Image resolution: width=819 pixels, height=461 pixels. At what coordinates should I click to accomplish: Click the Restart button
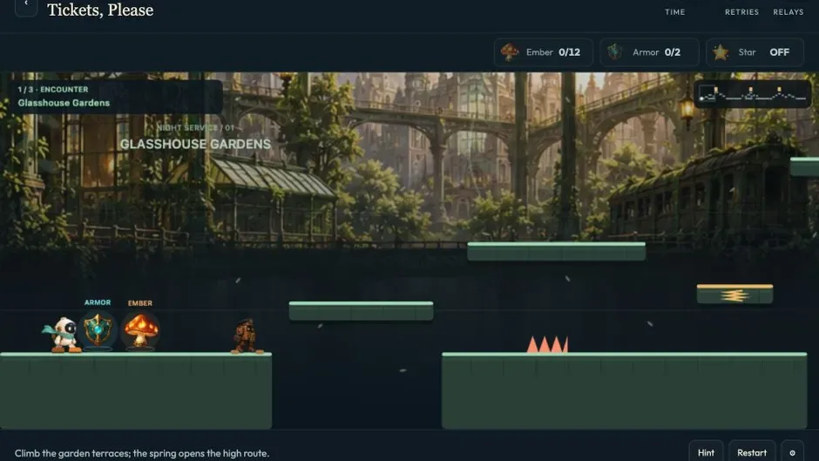pyautogui.click(x=752, y=452)
